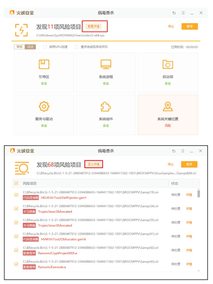
Task: Uncheck the Samp(34).vir row checkbox
Action: (16, 209)
